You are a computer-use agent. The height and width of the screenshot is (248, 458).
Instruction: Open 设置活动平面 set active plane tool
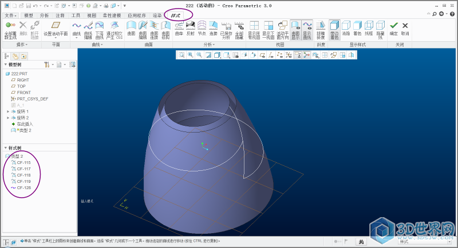tap(56, 30)
